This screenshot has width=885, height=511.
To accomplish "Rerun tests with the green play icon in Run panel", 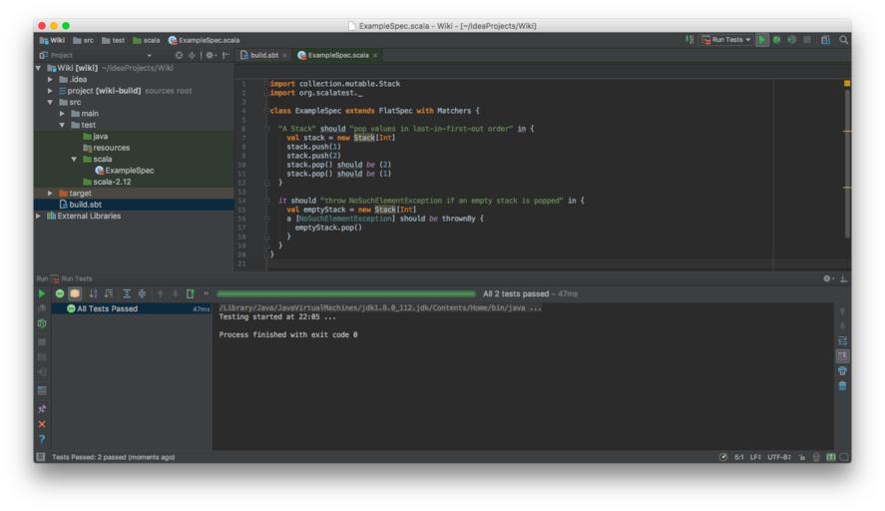I will point(42,294).
